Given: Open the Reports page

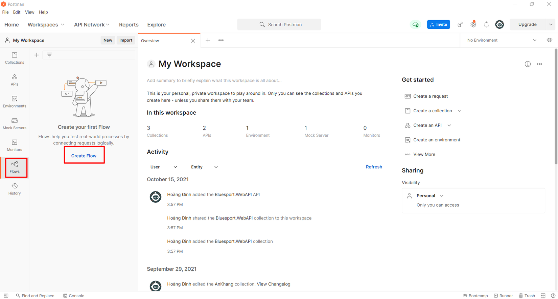Looking at the screenshot, I should pos(129,25).
